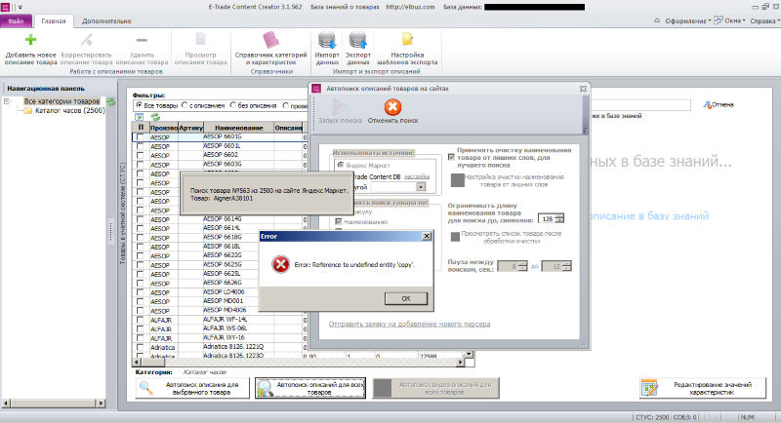This screenshot has width=781, height=423.
Task: Click the home icon next to Оформление
Action: (657, 20)
